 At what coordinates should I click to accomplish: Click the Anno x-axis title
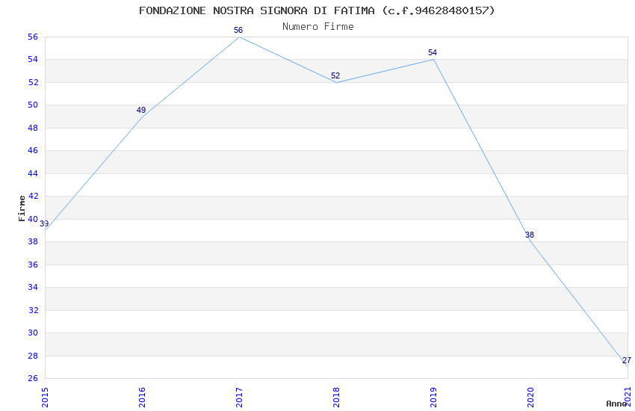click(616, 404)
